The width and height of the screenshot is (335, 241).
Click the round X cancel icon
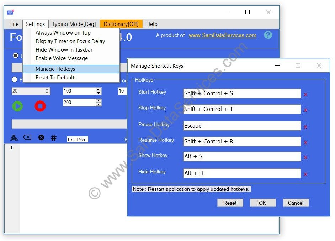(x=41, y=138)
